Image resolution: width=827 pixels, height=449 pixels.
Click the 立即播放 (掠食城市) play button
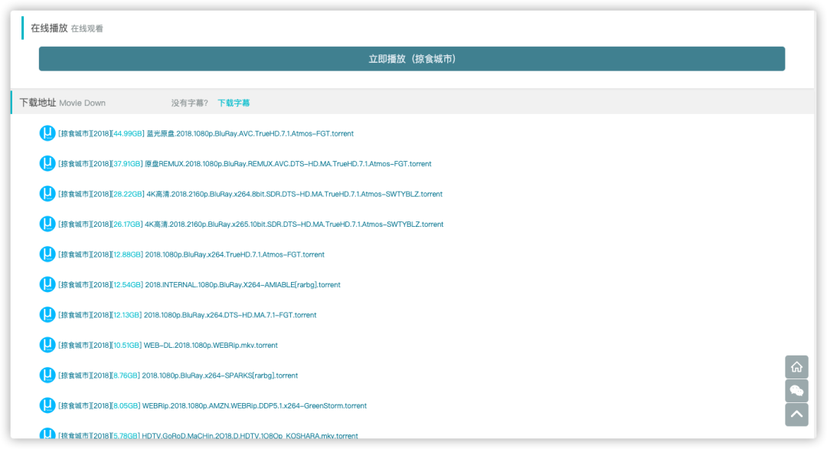411,58
